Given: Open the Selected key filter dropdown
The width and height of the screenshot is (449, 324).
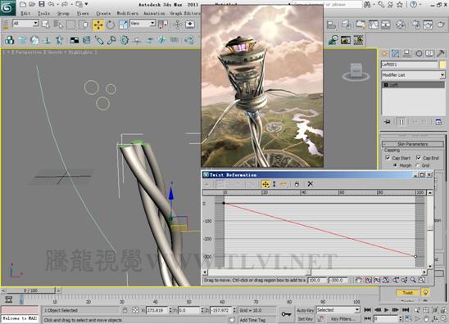Looking at the screenshot, I should click(x=338, y=310).
